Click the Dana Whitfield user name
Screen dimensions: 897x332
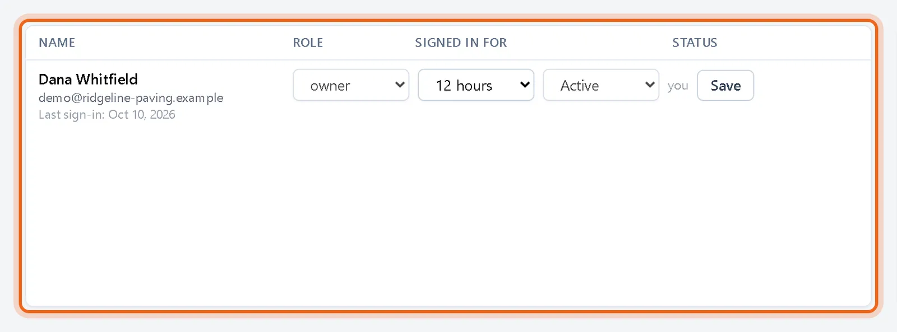88,79
